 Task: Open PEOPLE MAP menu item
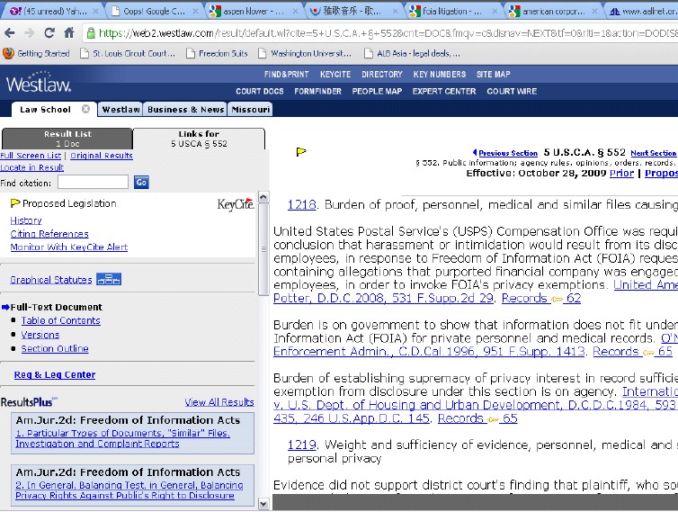tap(377, 91)
